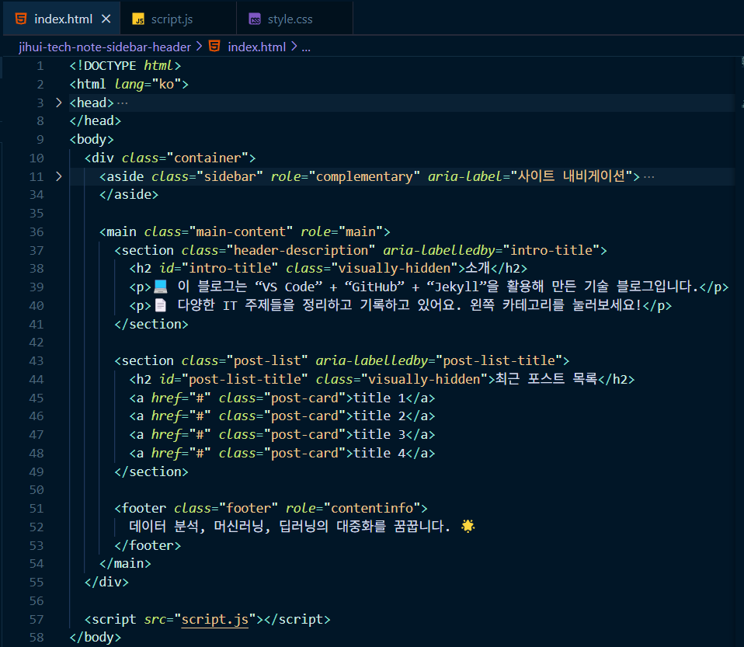Click the closing </main> tag
The height and width of the screenshot is (647, 744).
coord(125,564)
